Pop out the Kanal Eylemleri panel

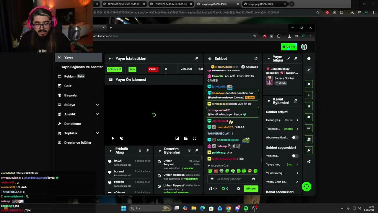tap(295, 101)
